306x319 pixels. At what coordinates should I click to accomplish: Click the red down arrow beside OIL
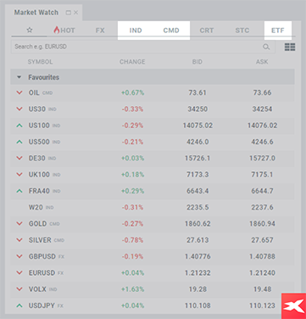19,92
